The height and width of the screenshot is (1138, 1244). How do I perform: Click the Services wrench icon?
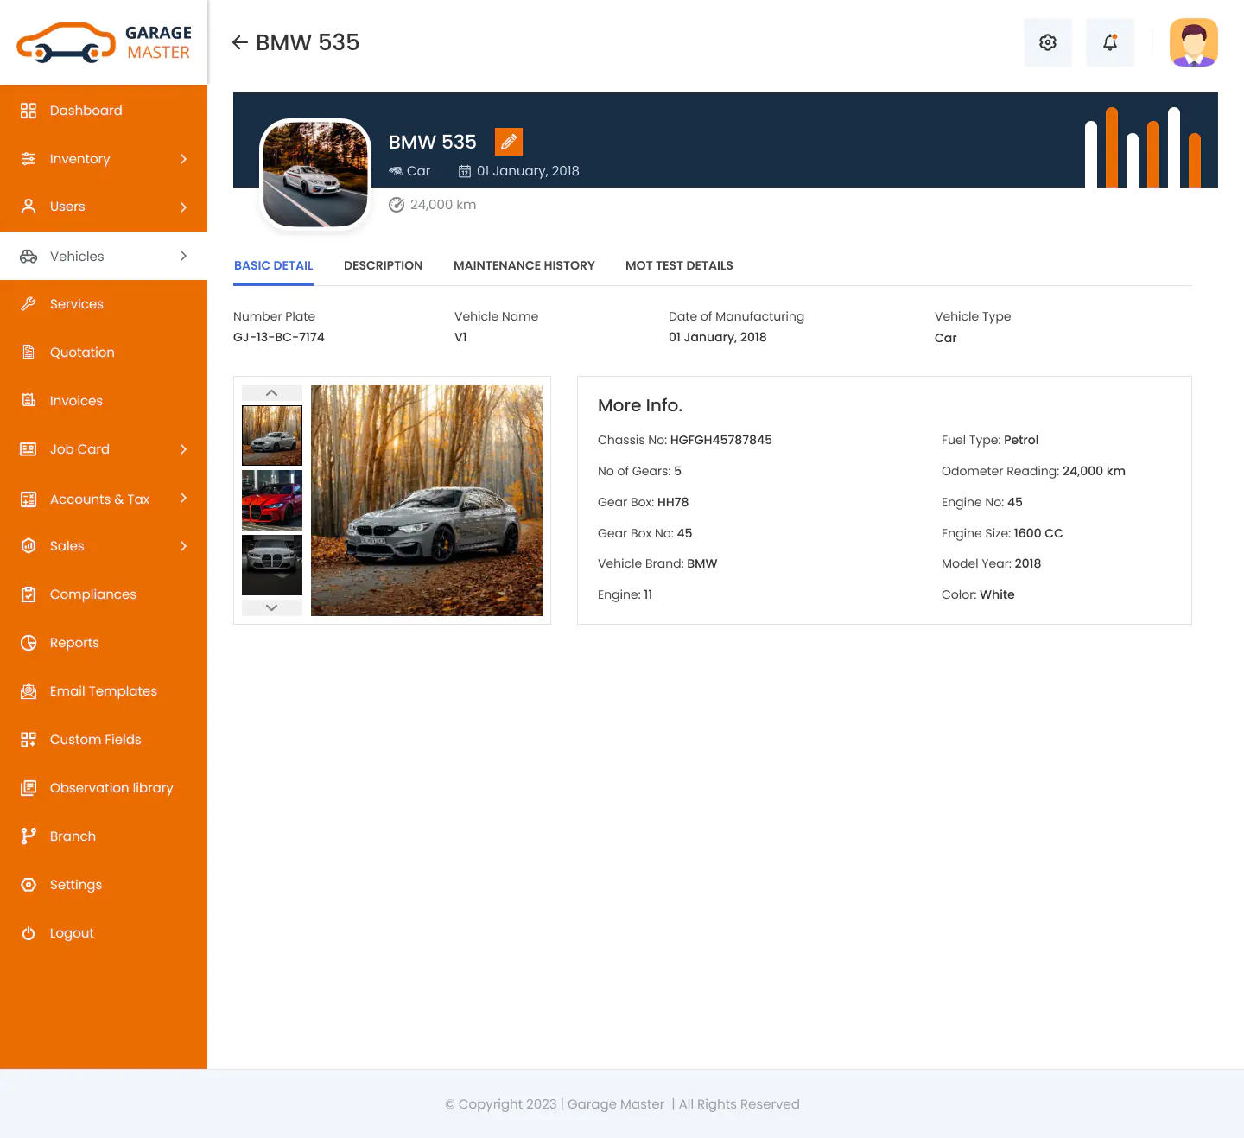click(29, 304)
